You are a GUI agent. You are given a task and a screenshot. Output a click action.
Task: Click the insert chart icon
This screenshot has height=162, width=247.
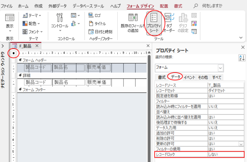point(73,24)
